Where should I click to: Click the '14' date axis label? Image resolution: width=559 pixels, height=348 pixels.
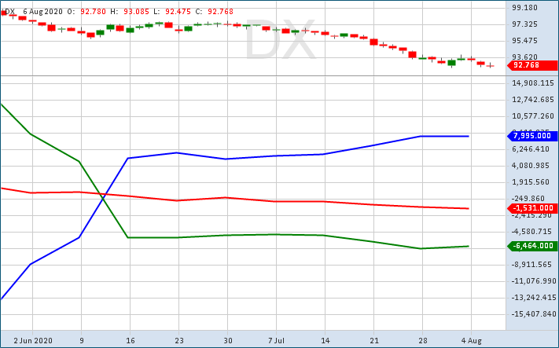(x=325, y=340)
